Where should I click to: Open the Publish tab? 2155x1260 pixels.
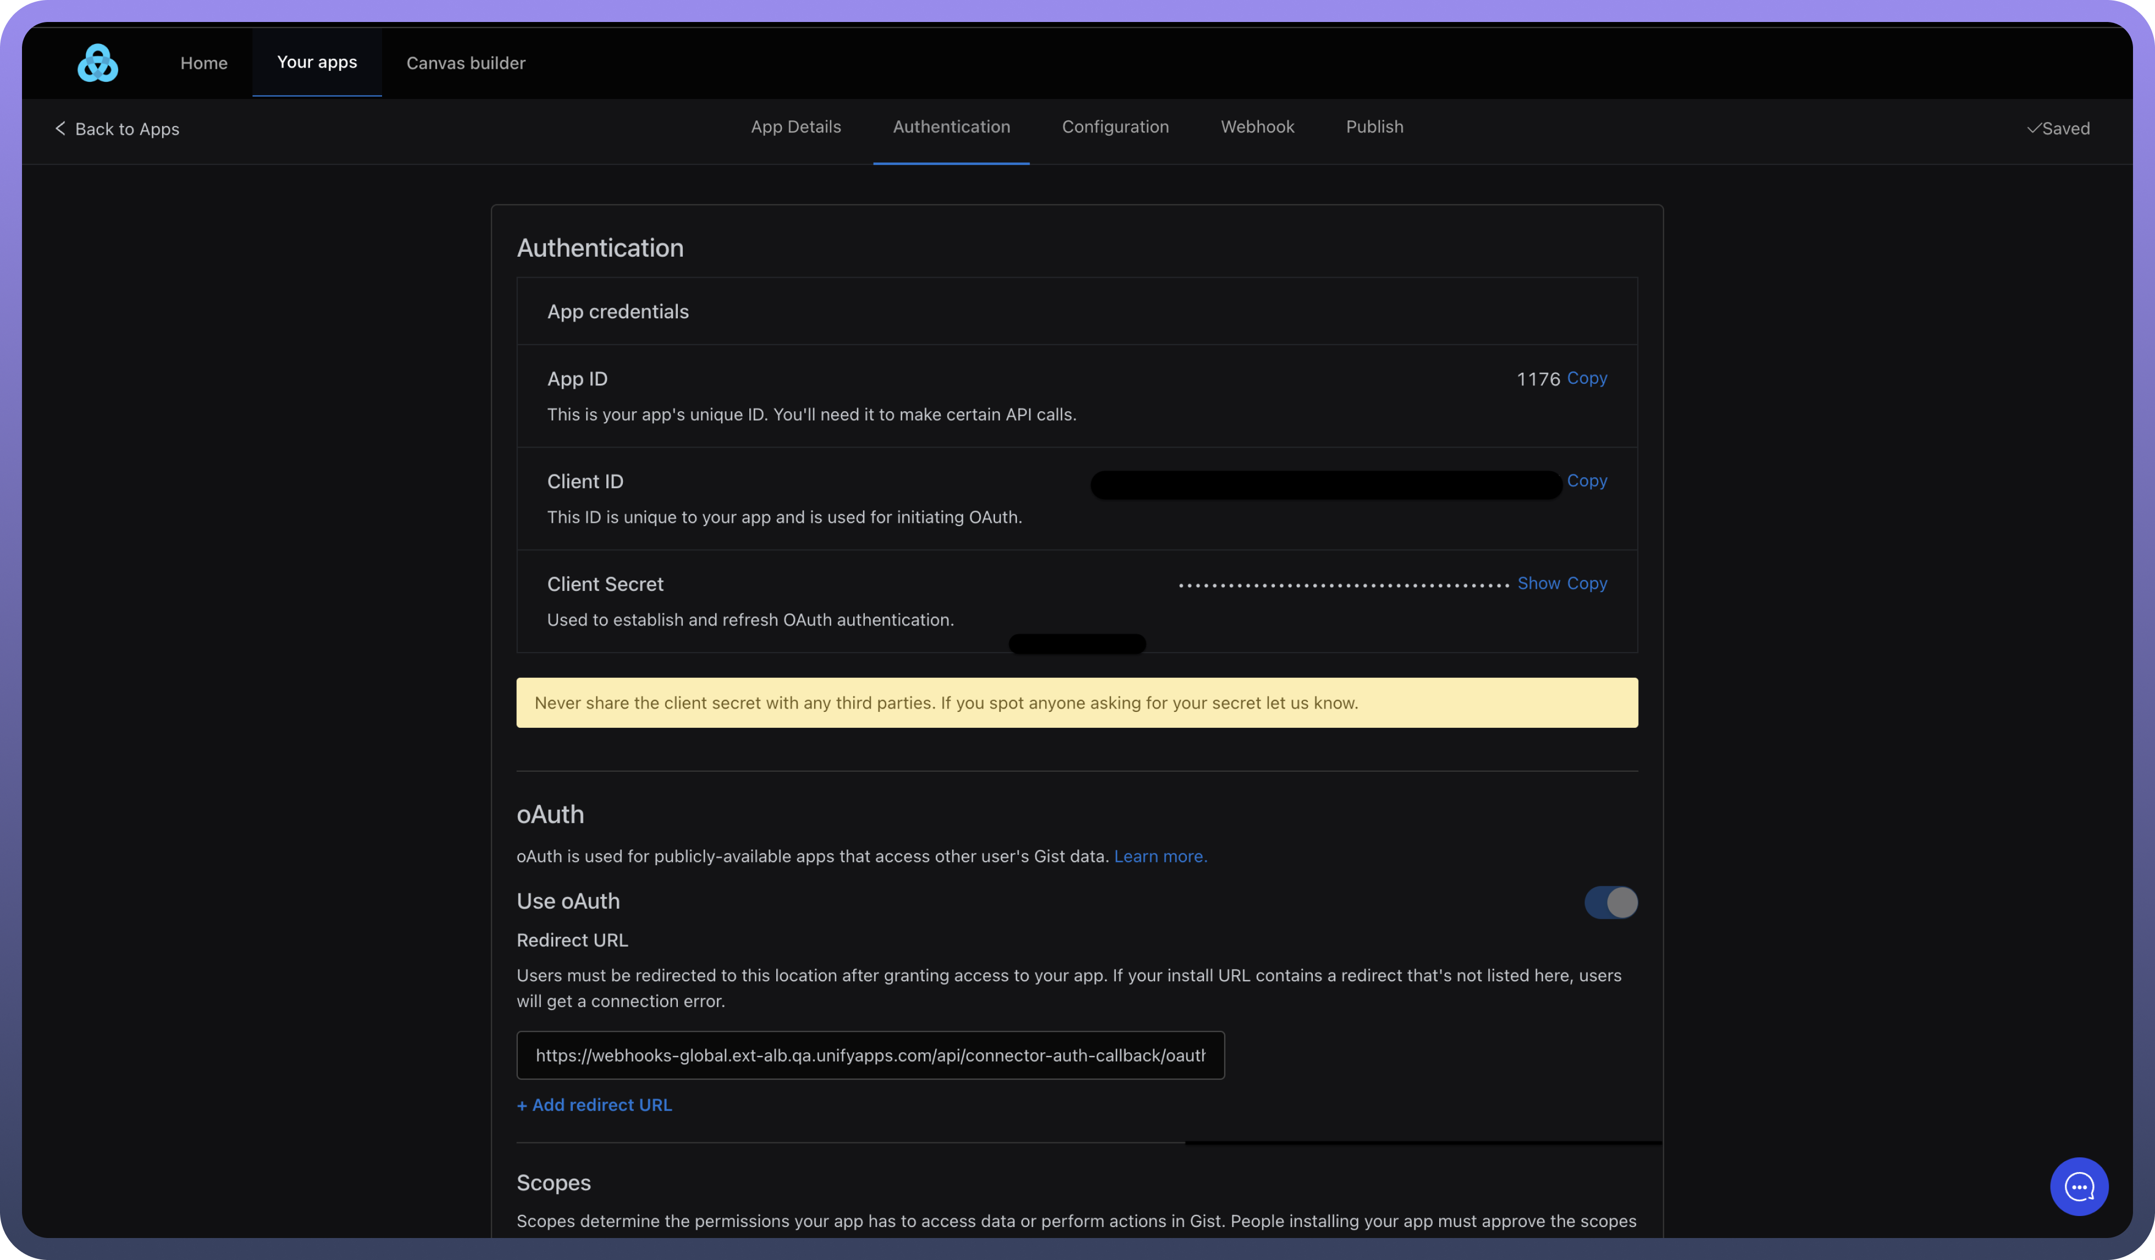coord(1374,126)
